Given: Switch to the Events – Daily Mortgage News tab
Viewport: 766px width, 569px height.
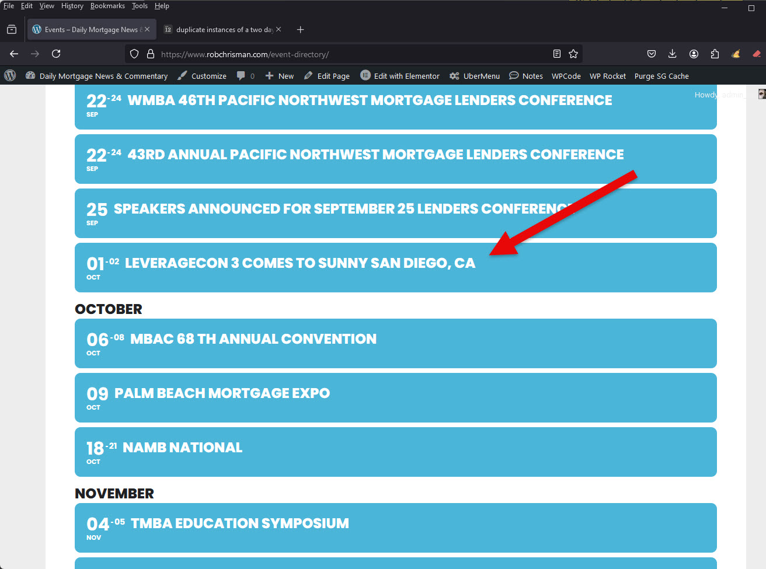Looking at the screenshot, I should [x=92, y=30].
